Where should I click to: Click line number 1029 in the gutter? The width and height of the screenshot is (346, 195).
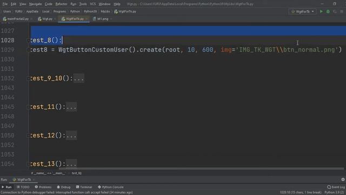pos(8,50)
